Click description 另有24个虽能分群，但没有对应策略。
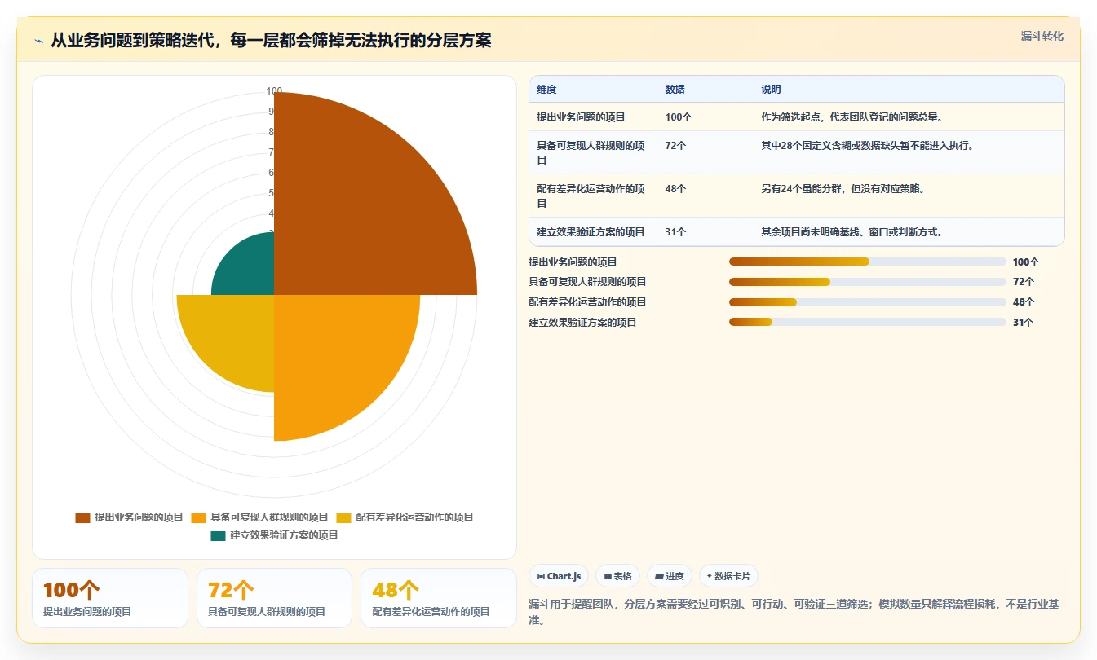This screenshot has height=660, width=1097. (843, 189)
